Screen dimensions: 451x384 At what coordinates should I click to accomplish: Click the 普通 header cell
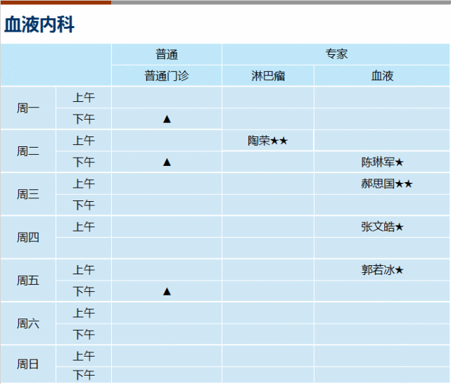coord(167,54)
